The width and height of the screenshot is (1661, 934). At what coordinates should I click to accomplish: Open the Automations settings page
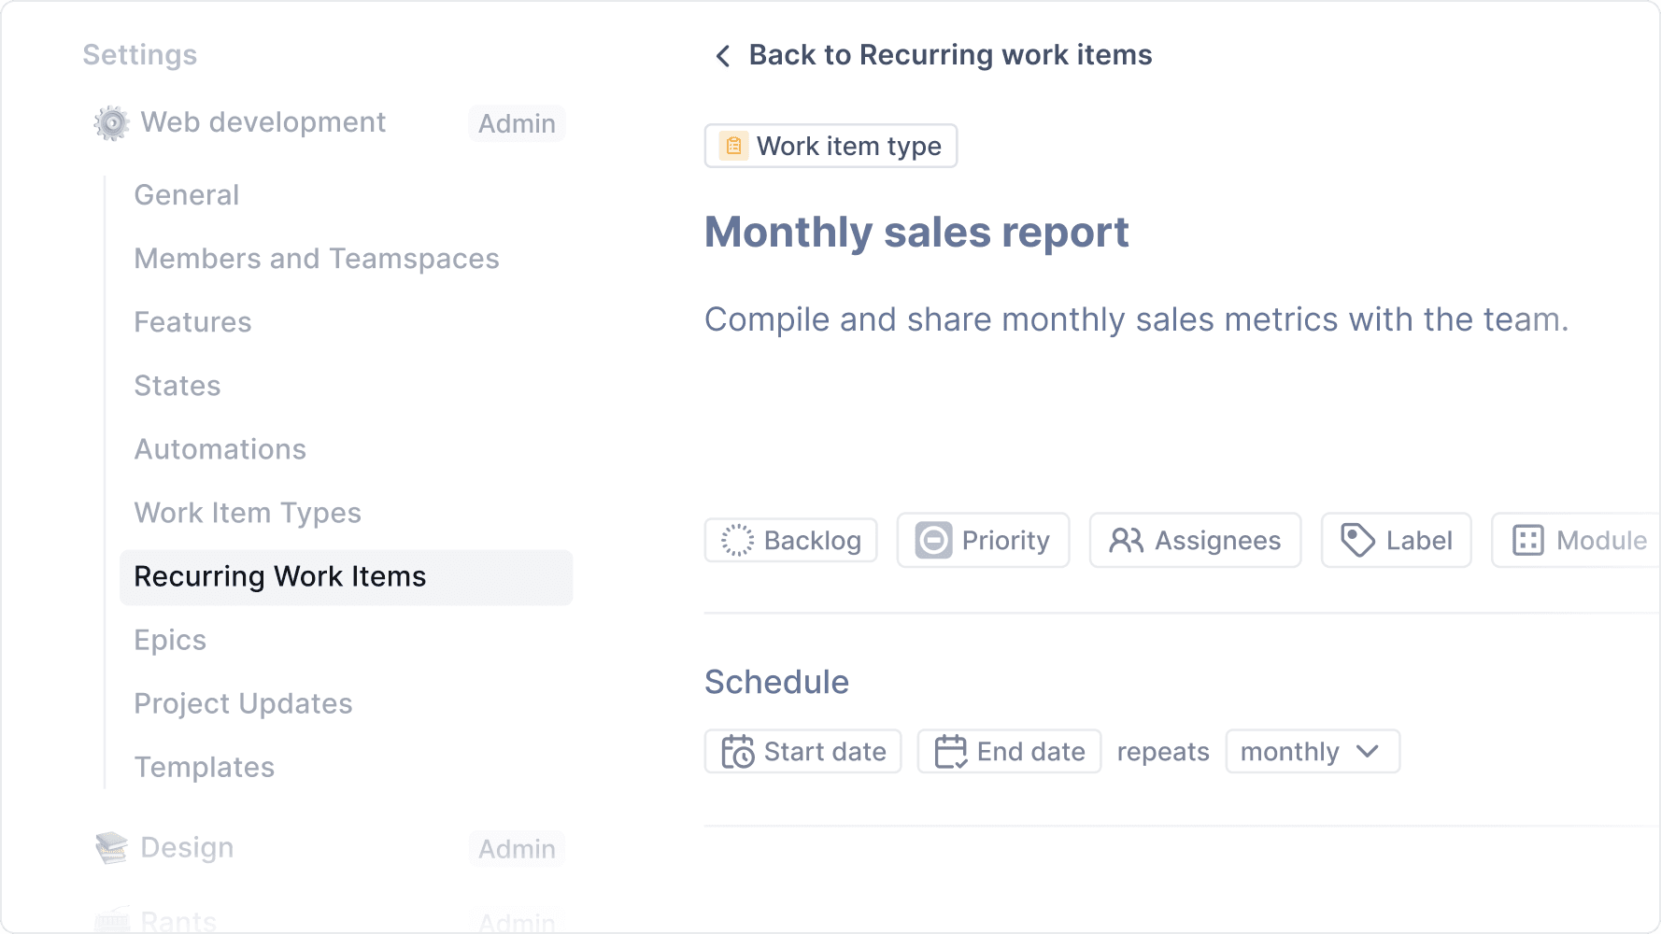pos(220,449)
